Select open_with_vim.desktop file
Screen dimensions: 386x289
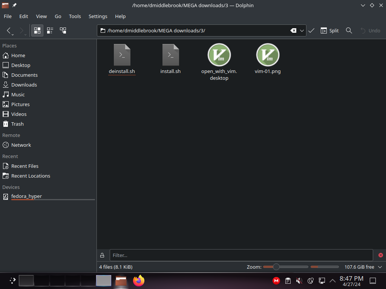[219, 62]
